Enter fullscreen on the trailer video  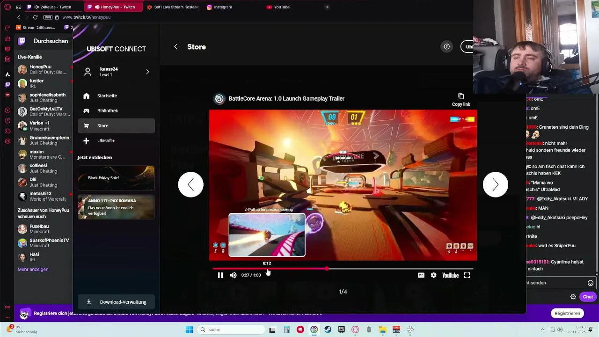click(x=467, y=275)
